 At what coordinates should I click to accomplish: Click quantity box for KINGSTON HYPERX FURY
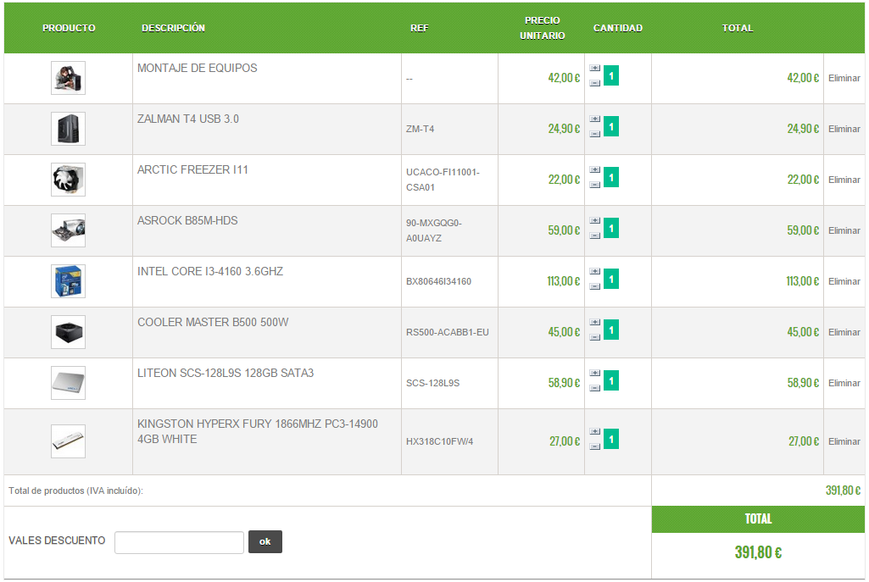[x=610, y=439]
